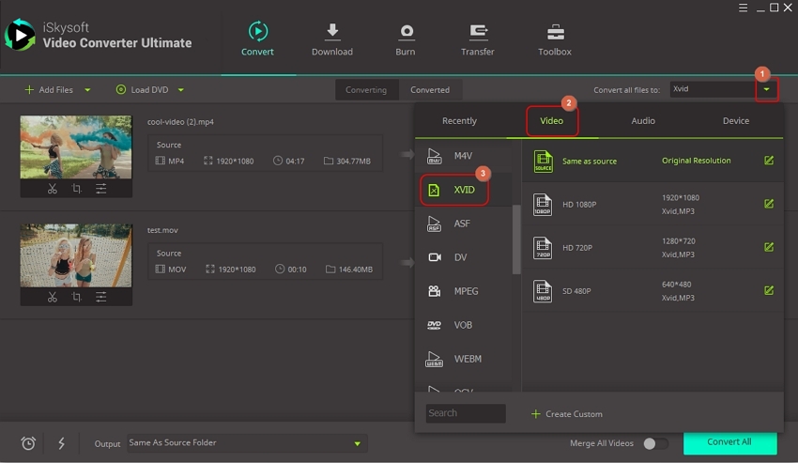Click scissors trim icon under cool-video thumbnail
Screen dimensions: 798x463
53,189
